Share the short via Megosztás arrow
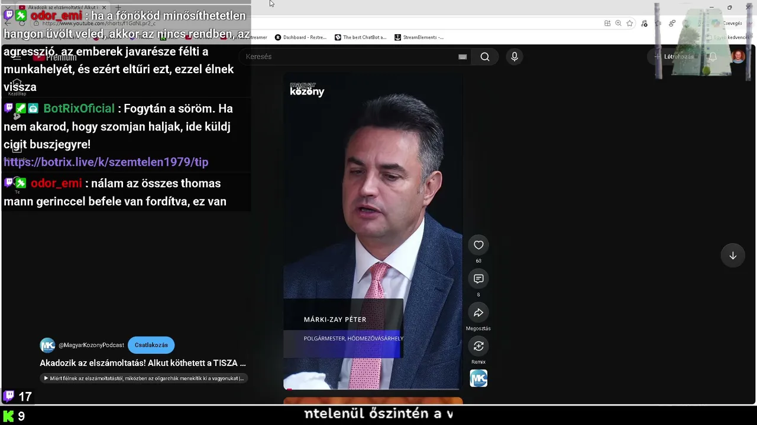This screenshot has height=425, width=757. pos(478,312)
